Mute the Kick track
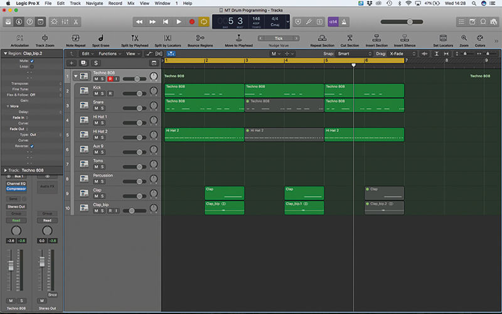Viewport: 502px width, 314px height. [96, 94]
